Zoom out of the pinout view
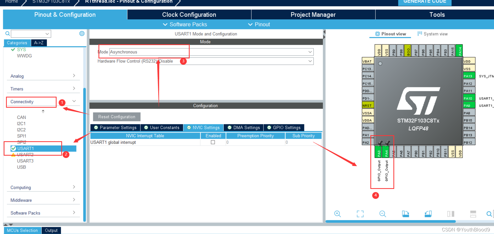This screenshot has width=494, height=234. click(x=383, y=214)
